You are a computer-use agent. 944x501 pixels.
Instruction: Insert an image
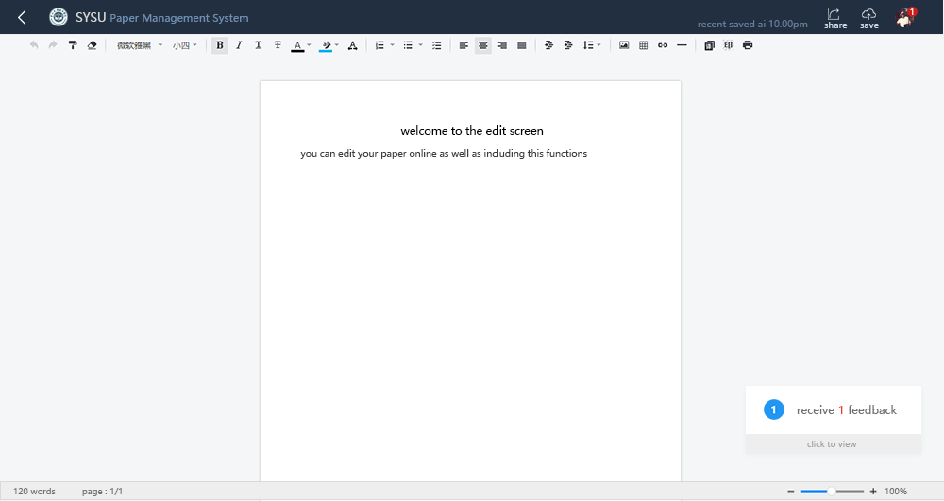pos(624,45)
